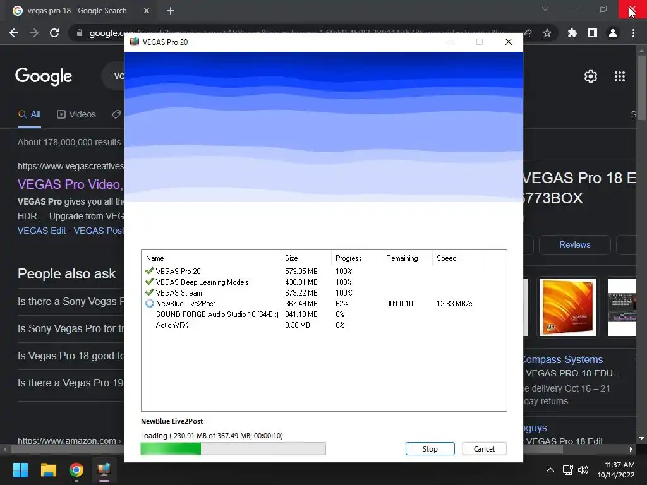Show hidden system tray icons
The image size is (647, 485).
tap(550, 470)
